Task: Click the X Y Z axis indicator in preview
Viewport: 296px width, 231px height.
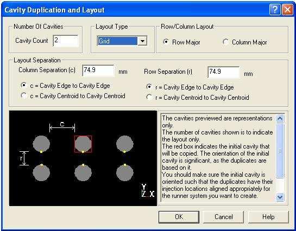Action: coord(148,190)
